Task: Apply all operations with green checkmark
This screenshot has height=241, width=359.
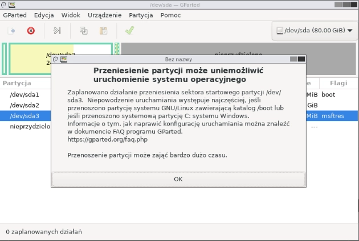Action: point(129,31)
